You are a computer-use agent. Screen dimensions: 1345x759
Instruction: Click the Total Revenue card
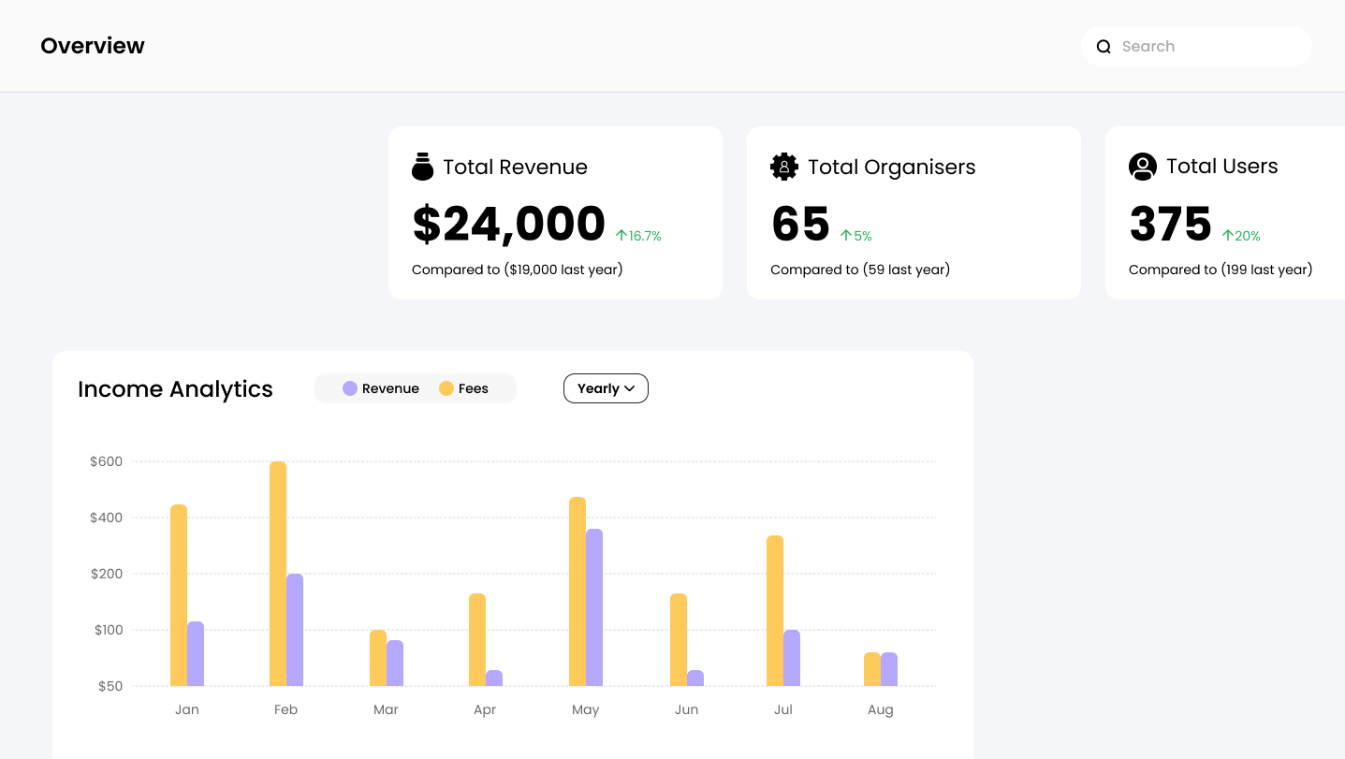point(555,212)
